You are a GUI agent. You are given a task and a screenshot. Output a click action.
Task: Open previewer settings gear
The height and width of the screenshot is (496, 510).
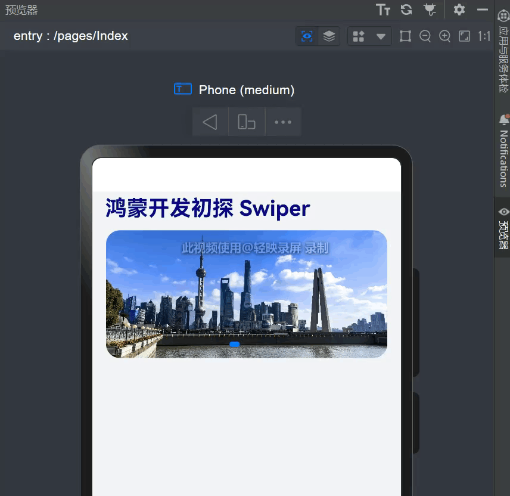coord(459,10)
